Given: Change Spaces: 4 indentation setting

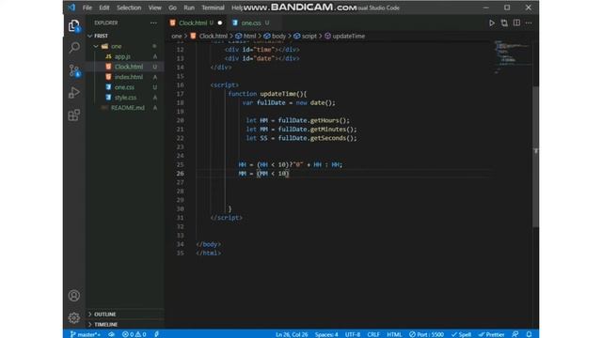Looking at the screenshot, I should pyautogui.click(x=326, y=334).
